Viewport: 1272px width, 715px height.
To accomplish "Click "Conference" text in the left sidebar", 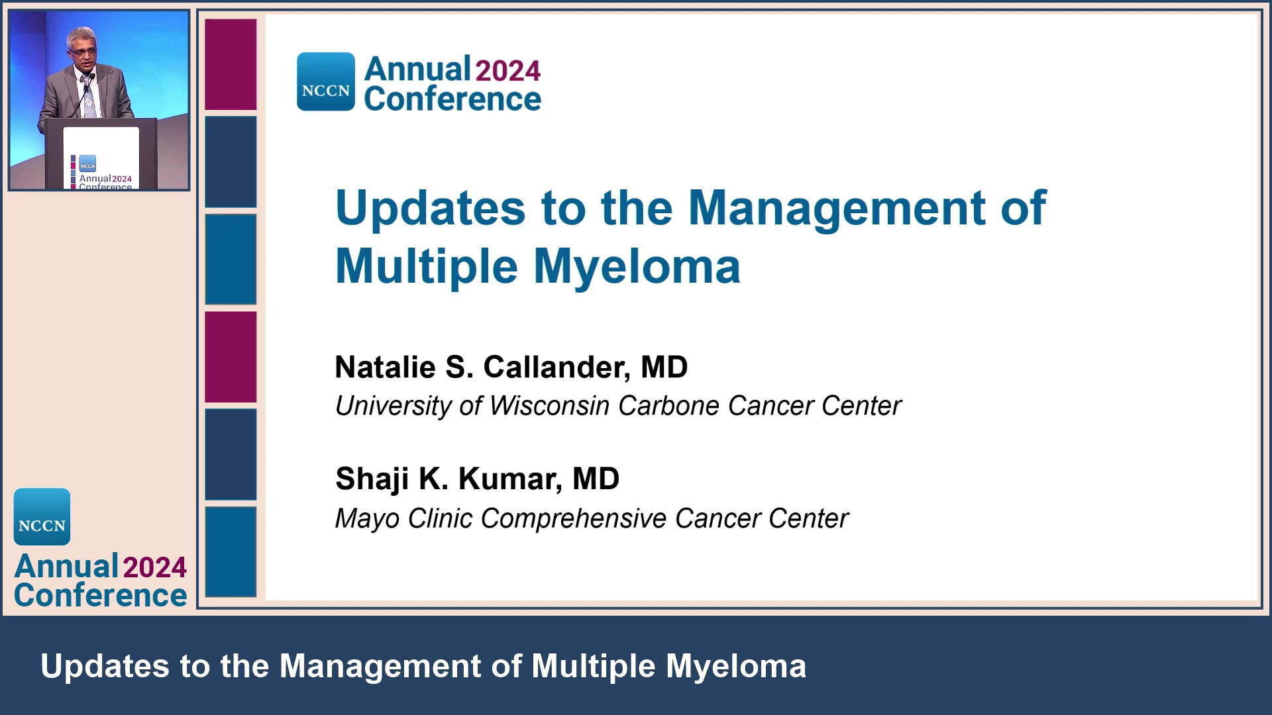I will [x=101, y=595].
